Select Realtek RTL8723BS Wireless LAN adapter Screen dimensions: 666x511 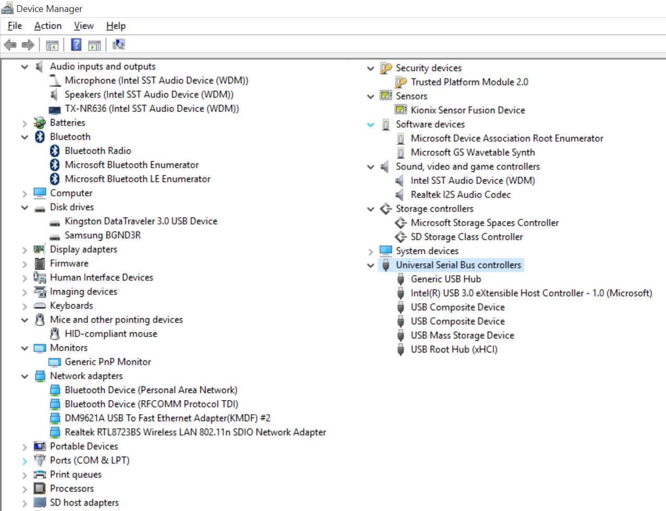(x=195, y=432)
